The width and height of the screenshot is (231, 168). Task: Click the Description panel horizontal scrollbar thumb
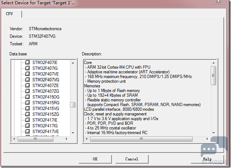point(145,139)
